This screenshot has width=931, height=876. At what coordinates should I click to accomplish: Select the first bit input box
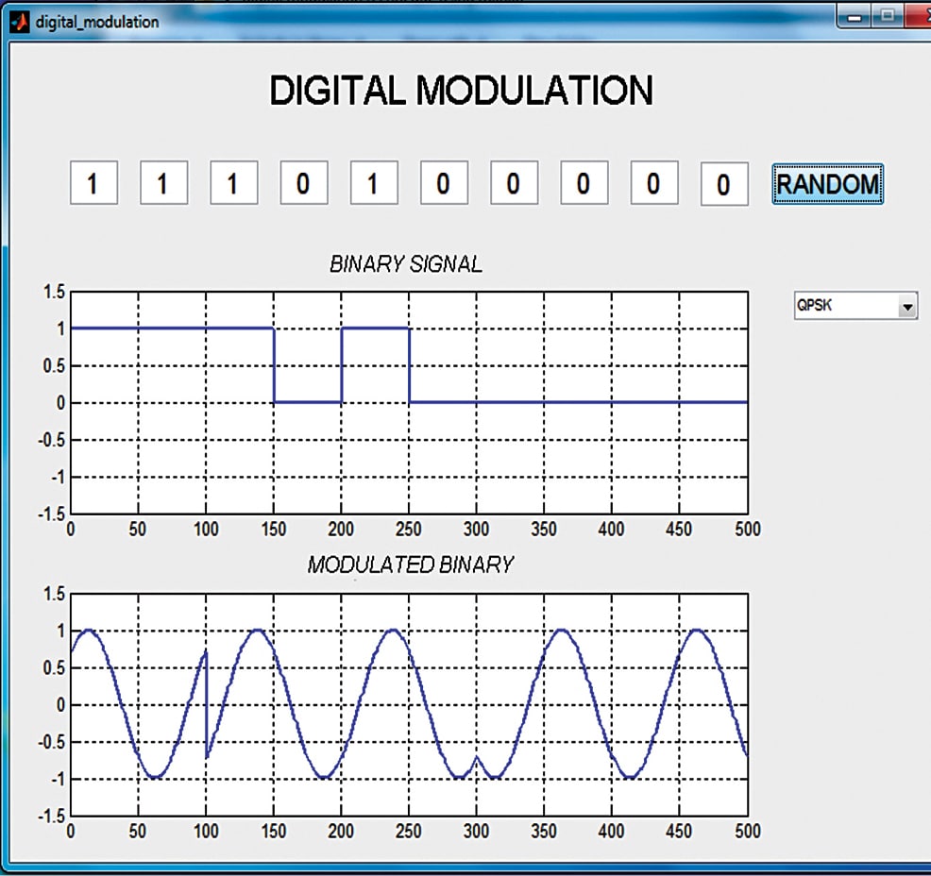pyautogui.click(x=93, y=183)
